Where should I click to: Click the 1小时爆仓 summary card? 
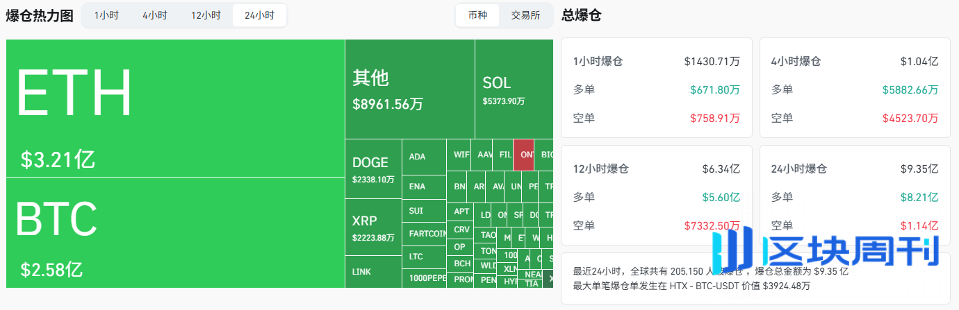656,88
